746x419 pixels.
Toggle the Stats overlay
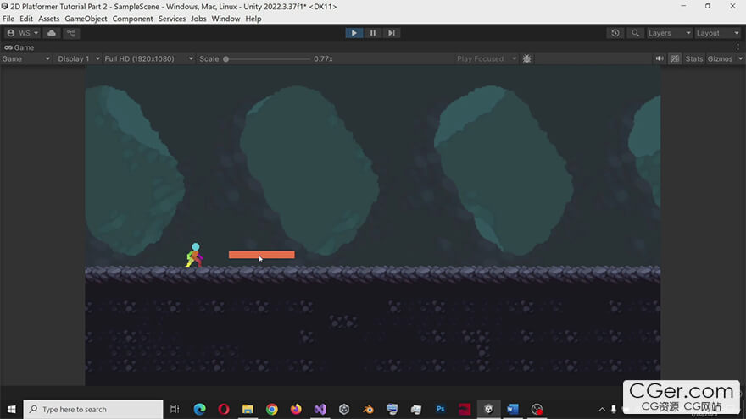pos(693,59)
